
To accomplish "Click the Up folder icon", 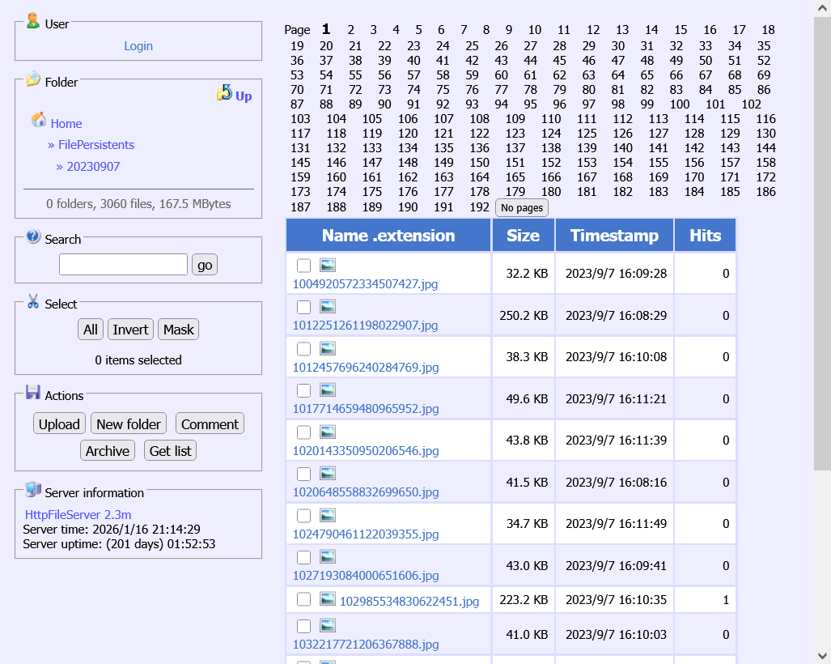I will point(224,93).
